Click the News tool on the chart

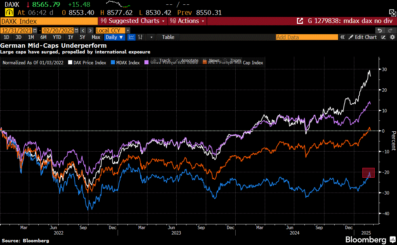point(211,61)
